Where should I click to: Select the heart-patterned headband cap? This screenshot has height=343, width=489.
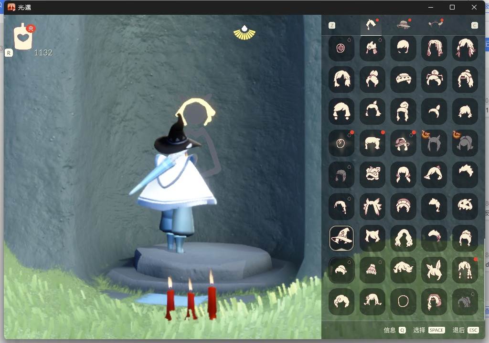[x=403, y=79]
